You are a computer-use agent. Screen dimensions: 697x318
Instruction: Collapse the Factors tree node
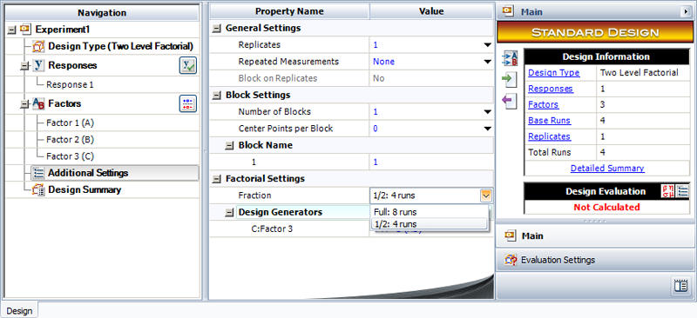tap(24, 104)
